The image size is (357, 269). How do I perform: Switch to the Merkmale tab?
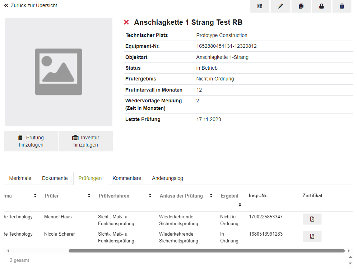point(20,178)
